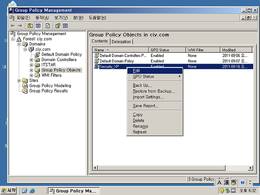
Task: Click the Group Policy Ma... taskbar button
Action: 74,191
